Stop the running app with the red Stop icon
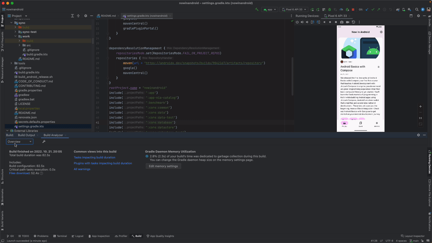 [353, 9]
